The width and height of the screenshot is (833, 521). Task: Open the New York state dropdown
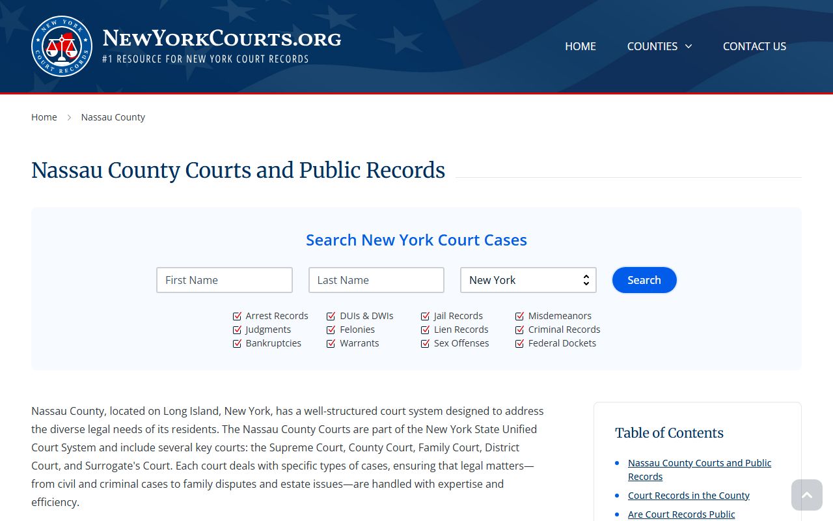(528, 280)
